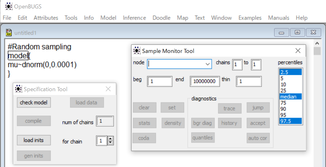Screen dimensions: 326x167
Task: Select the 95 percentile
Action: [x=290, y=115]
